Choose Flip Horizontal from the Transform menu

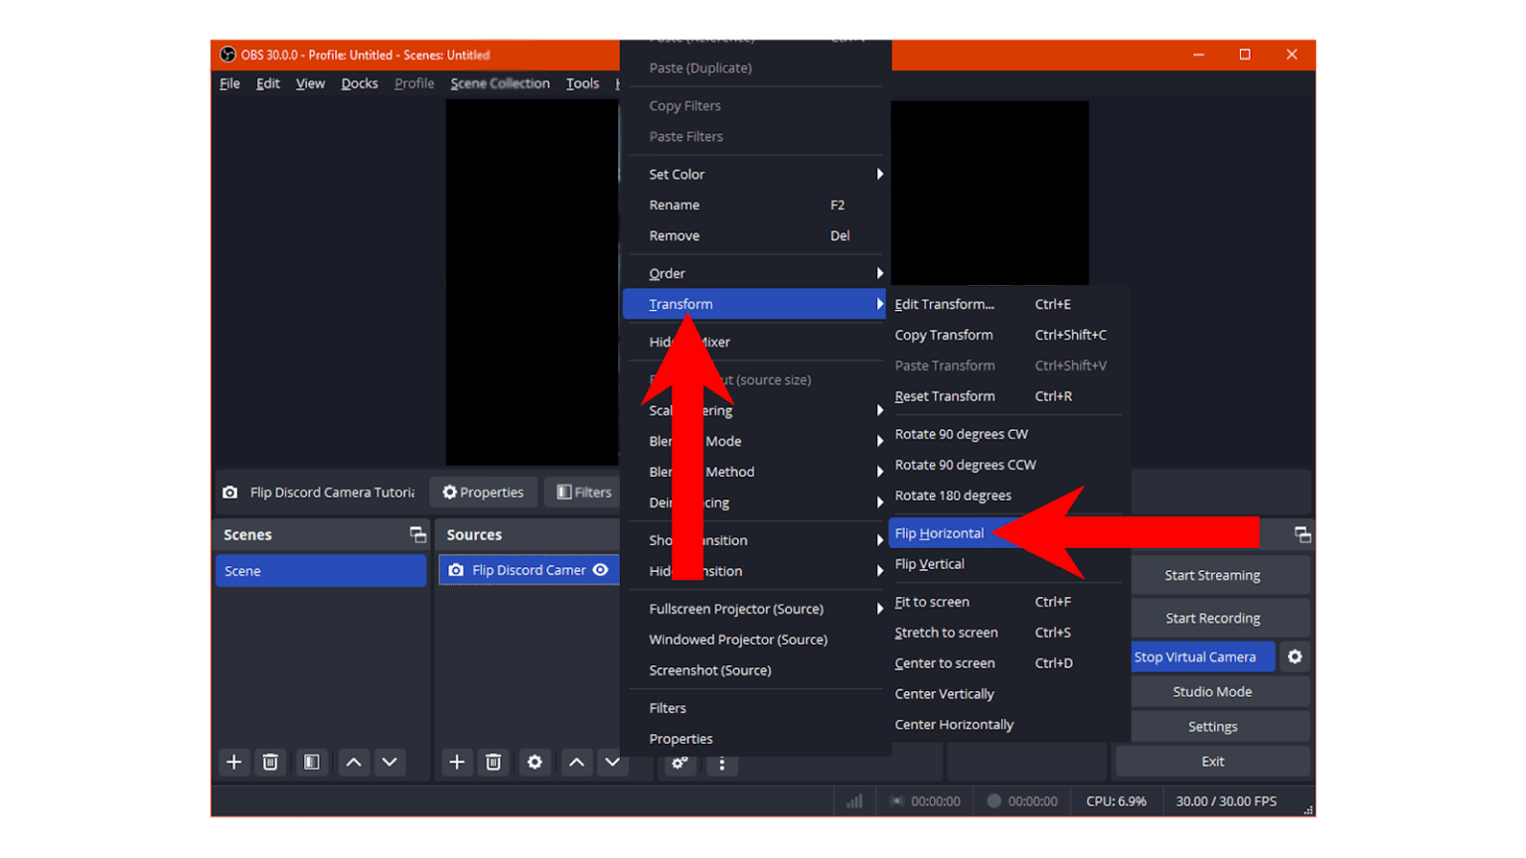(938, 533)
